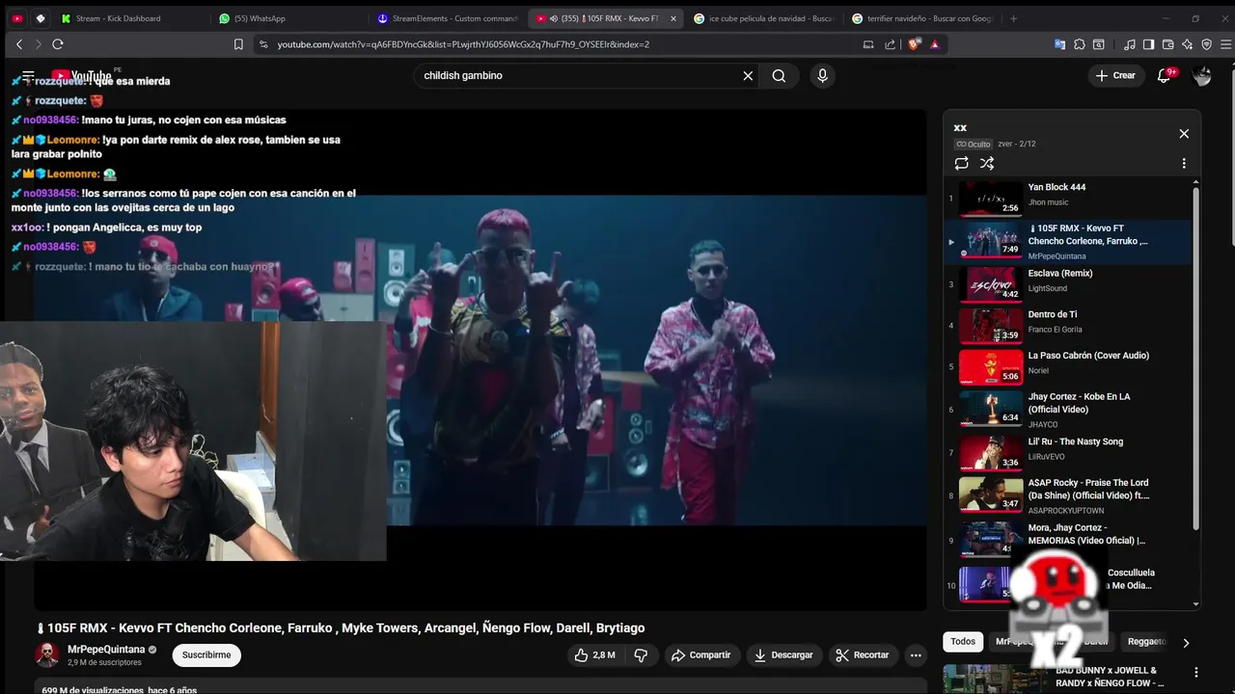This screenshot has height=694, width=1235.
Task: Open the account avatar menu
Action: pyautogui.click(x=1201, y=76)
